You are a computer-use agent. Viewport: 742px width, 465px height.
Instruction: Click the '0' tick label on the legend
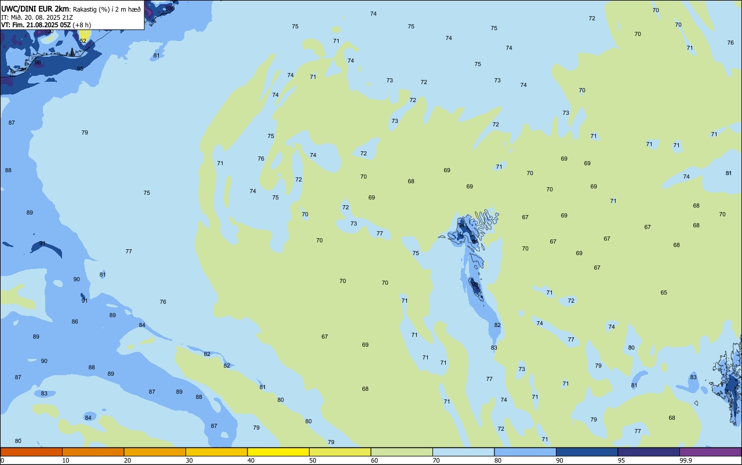2,460
